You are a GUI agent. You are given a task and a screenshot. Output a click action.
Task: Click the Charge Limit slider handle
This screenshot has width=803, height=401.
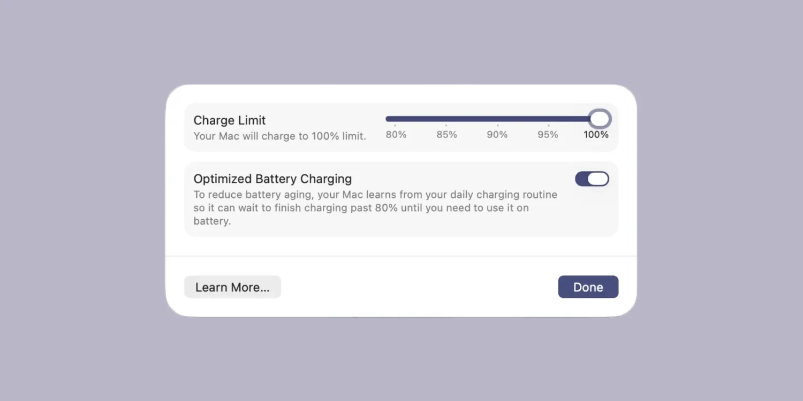pos(600,119)
